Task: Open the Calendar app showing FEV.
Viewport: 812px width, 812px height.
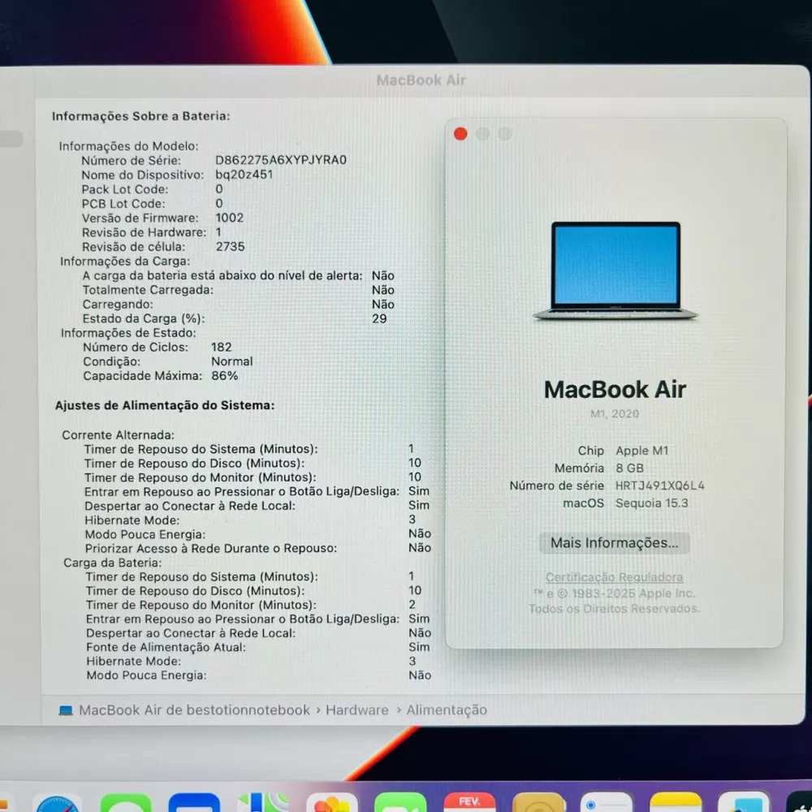Action: coord(469,803)
